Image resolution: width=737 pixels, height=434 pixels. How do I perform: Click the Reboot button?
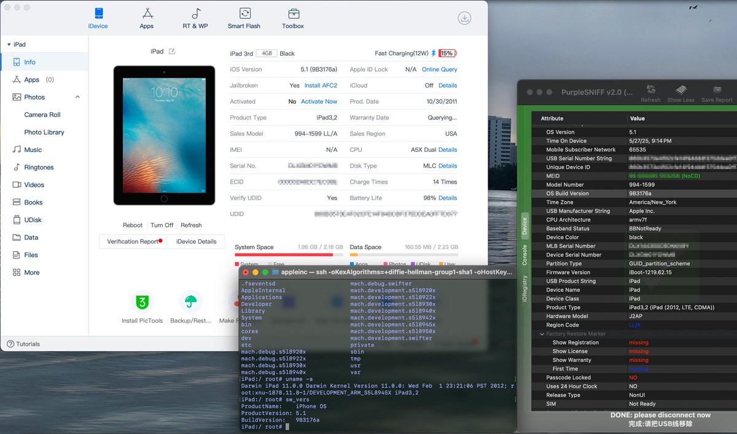133,225
